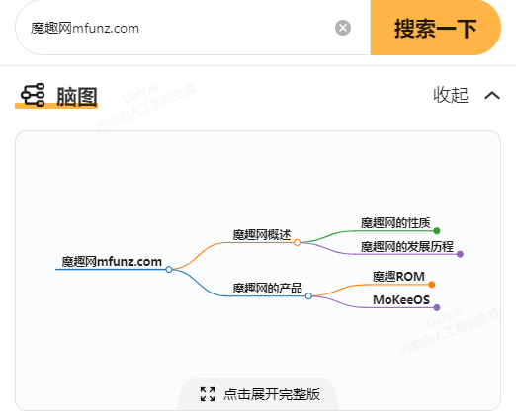Viewport: 516px width, 418px height.
Task: Clear the search box with the X icon
Action: (343, 28)
